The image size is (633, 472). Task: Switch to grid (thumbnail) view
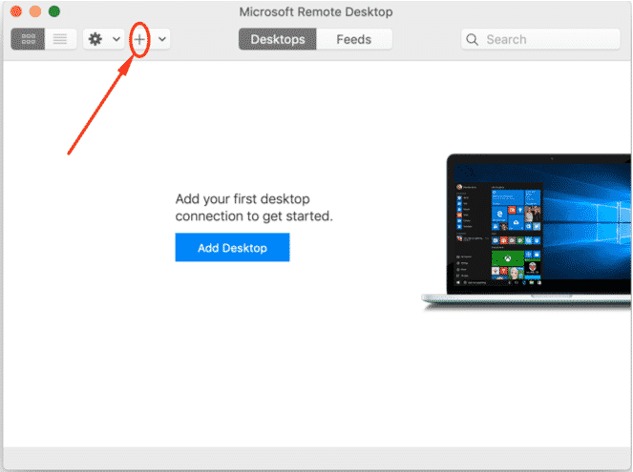pyautogui.click(x=28, y=39)
